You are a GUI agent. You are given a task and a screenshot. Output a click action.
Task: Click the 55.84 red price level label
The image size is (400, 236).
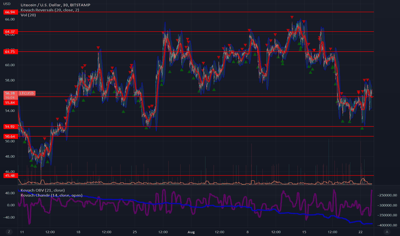[10, 103]
